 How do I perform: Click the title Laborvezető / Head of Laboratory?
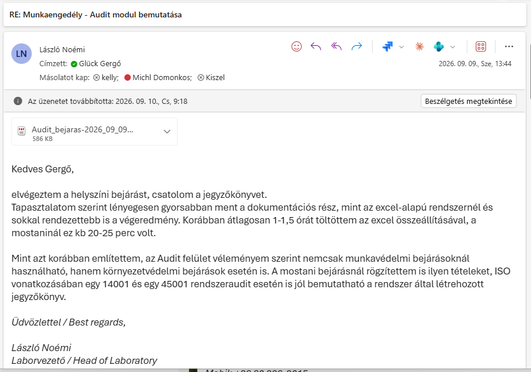pyautogui.click(x=84, y=360)
